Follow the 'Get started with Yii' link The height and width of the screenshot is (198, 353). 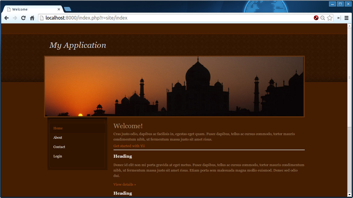(129, 146)
